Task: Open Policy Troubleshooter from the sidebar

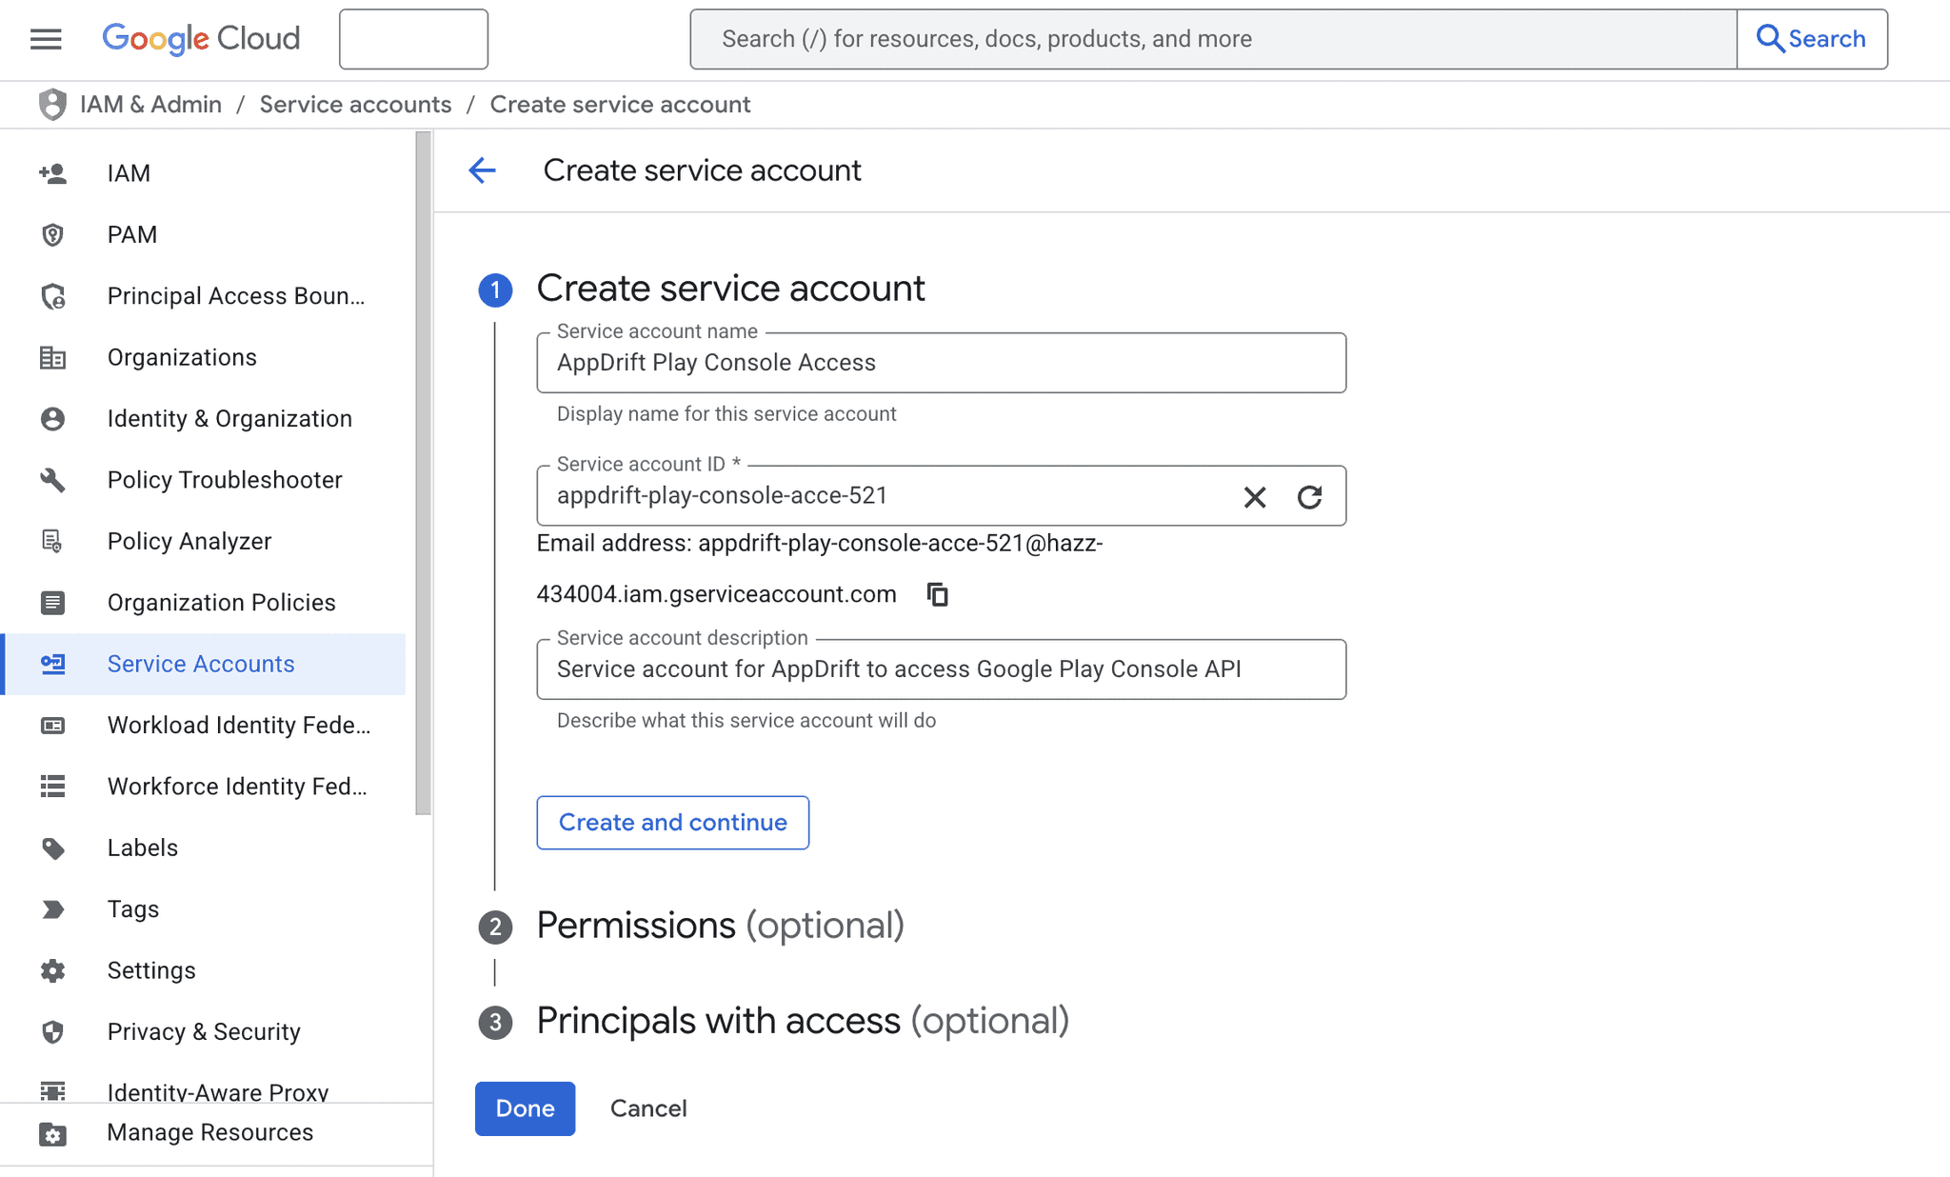Action: pos(225,480)
